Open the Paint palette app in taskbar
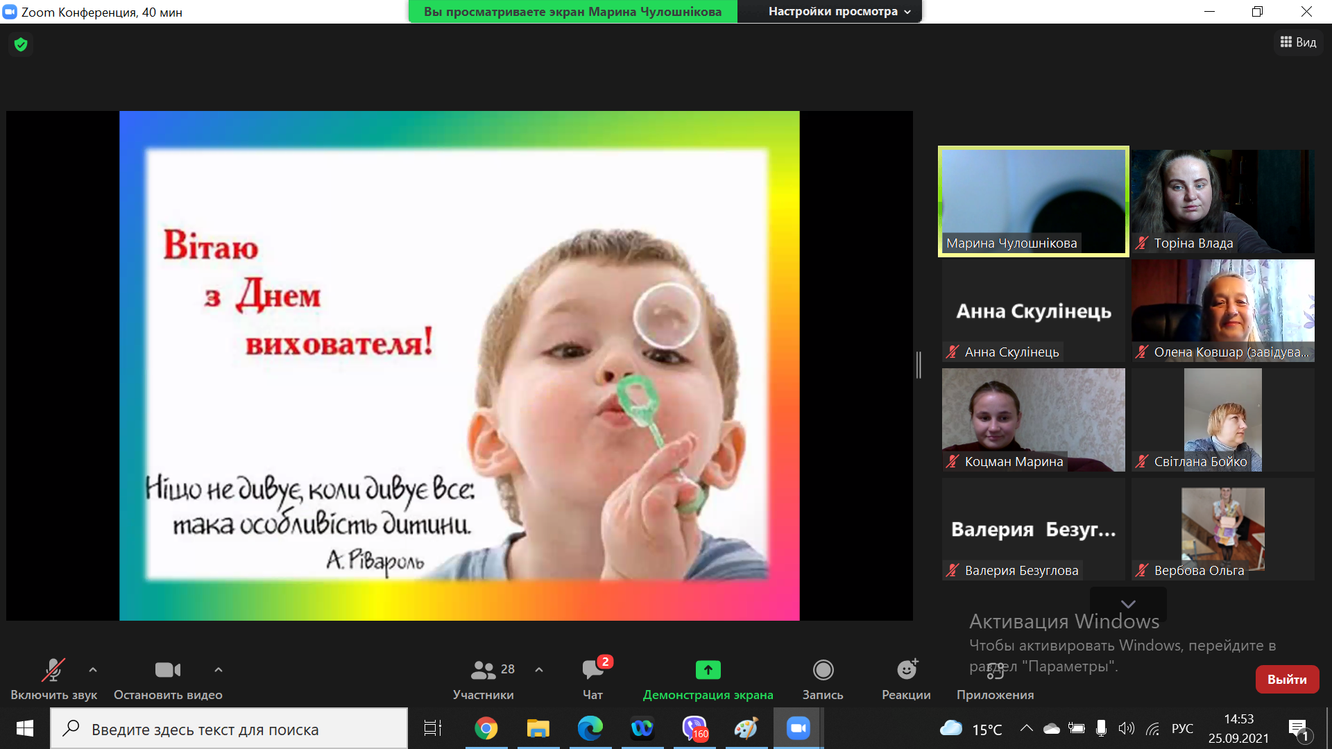The image size is (1332, 749). click(x=746, y=728)
